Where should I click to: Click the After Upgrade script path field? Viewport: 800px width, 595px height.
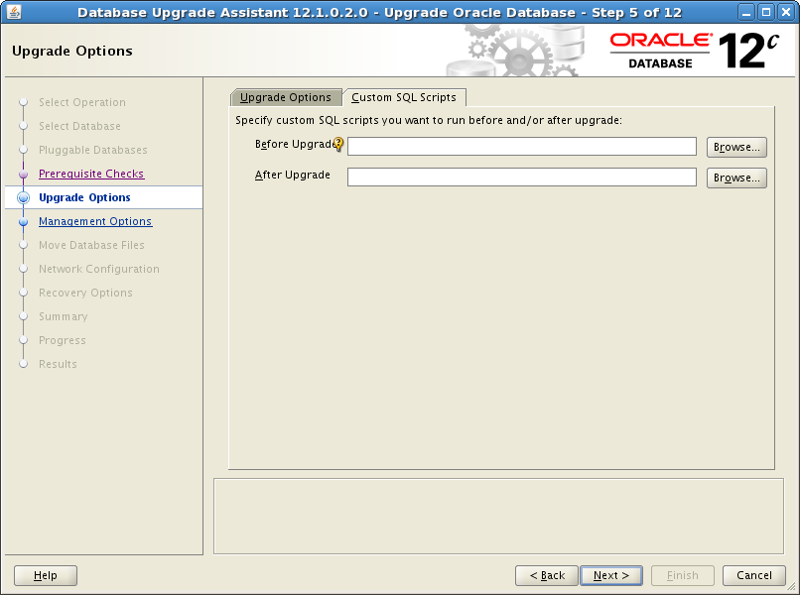(521, 177)
